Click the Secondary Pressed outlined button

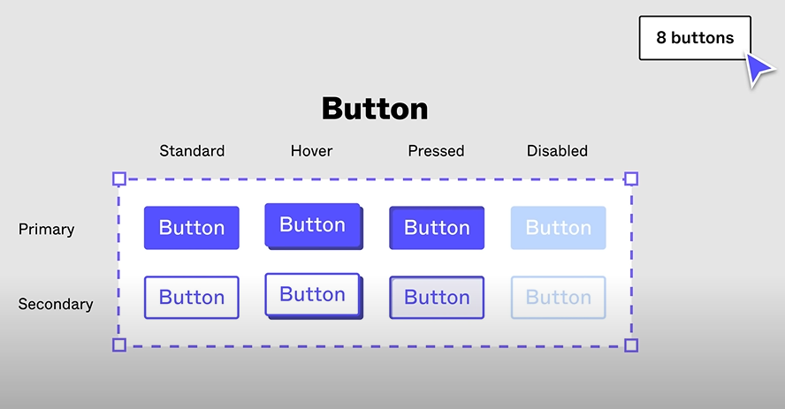(437, 297)
